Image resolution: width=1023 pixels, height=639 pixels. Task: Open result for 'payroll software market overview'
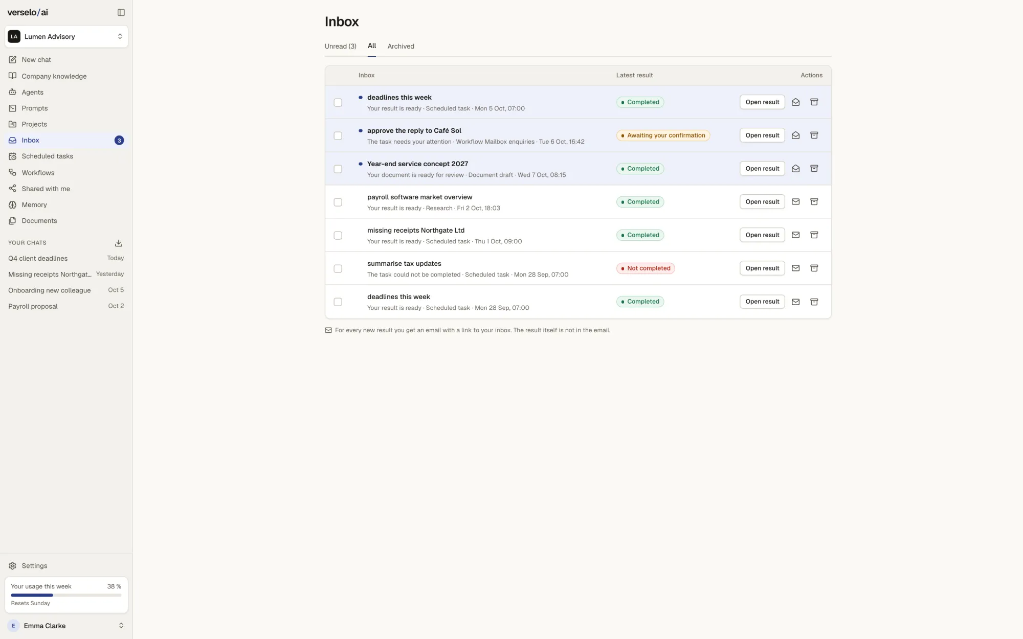tap(762, 202)
